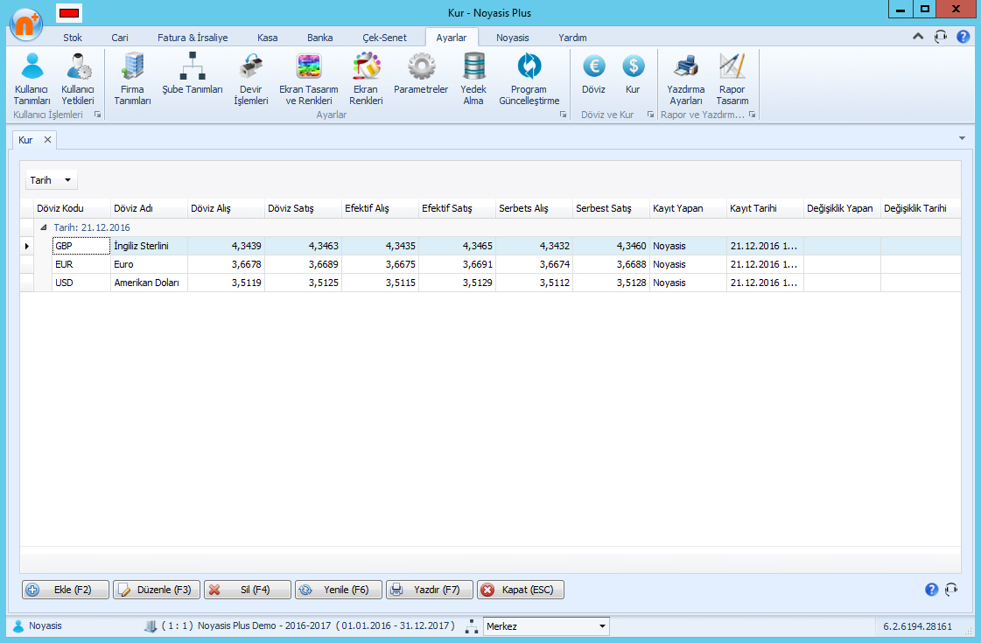Open the Tarih grouping dropdown
This screenshot has height=643, width=981.
[x=52, y=180]
